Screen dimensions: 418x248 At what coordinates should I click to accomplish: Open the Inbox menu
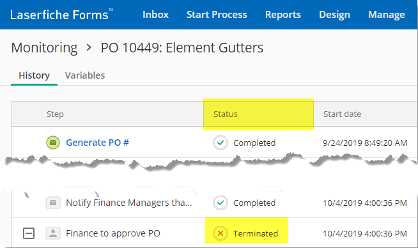[x=155, y=15]
